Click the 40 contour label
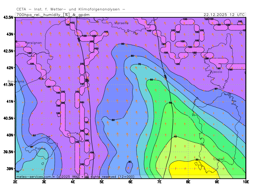Image resolution: width=261 pixels, height=196 pixels. click(x=175, y=137)
